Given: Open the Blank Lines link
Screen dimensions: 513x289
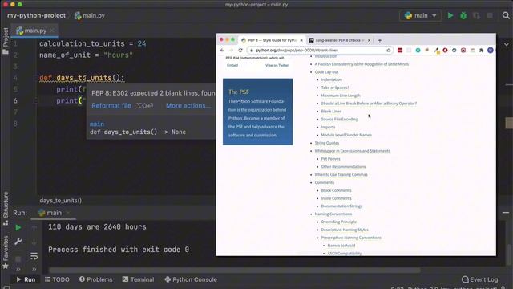Looking at the screenshot, I should pyautogui.click(x=331, y=112).
